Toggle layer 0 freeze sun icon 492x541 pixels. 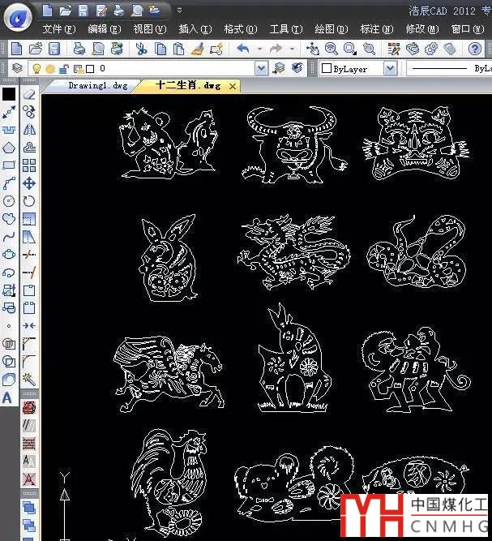coord(50,69)
